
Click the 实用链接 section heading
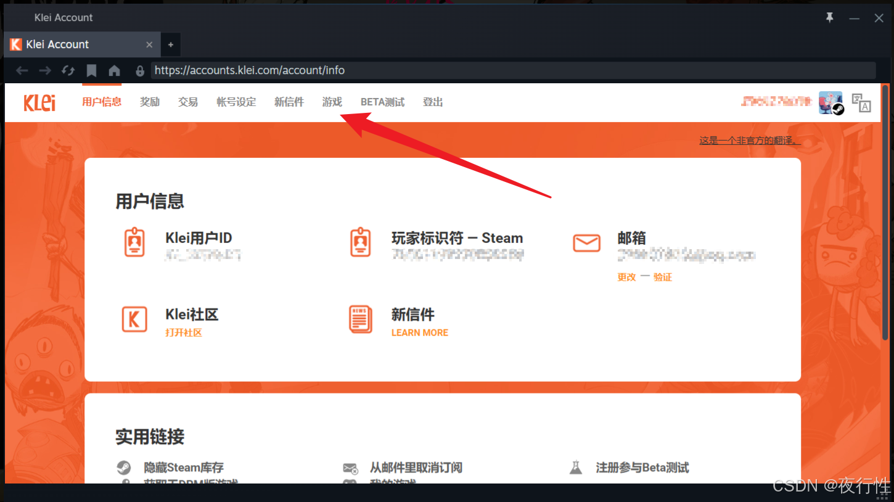(150, 437)
